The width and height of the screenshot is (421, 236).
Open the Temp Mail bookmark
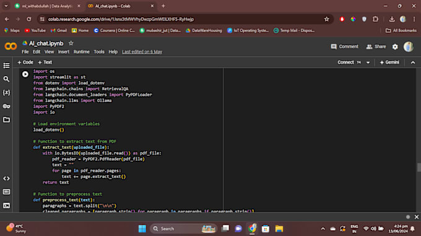[294, 30]
